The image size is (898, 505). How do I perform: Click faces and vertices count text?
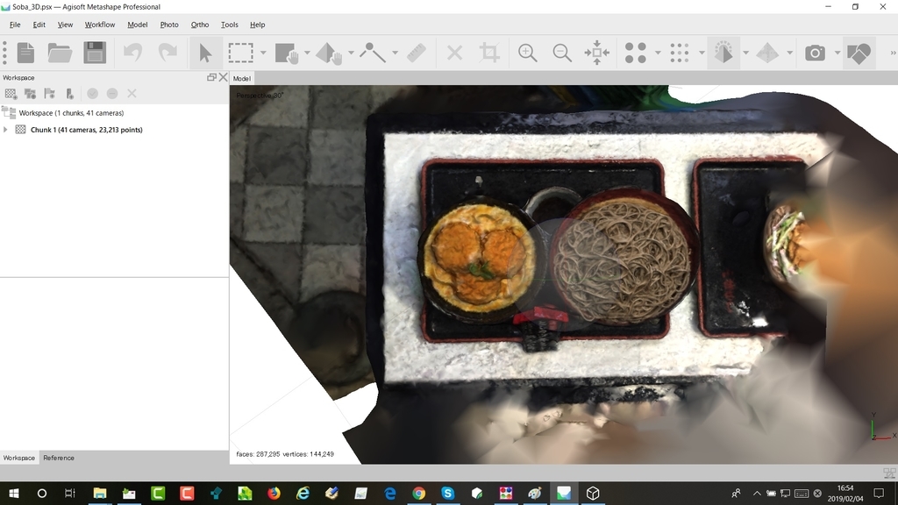point(285,454)
